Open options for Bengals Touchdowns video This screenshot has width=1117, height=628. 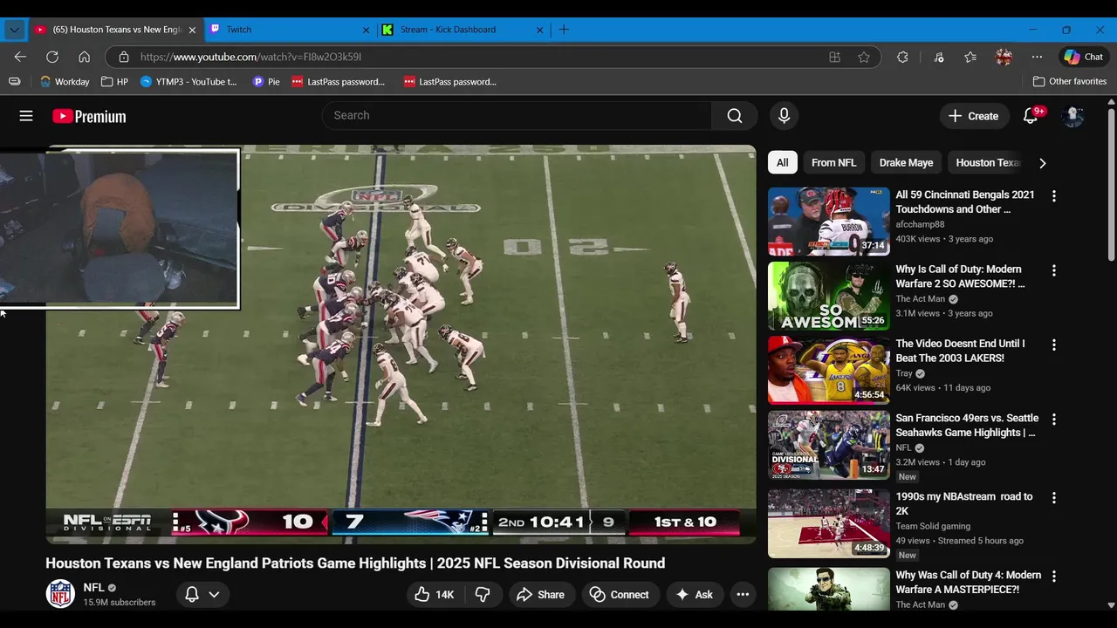[x=1053, y=196]
